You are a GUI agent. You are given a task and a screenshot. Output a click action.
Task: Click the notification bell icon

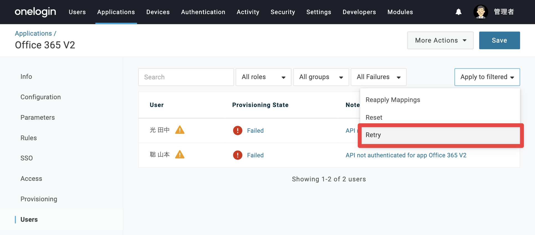(x=459, y=12)
